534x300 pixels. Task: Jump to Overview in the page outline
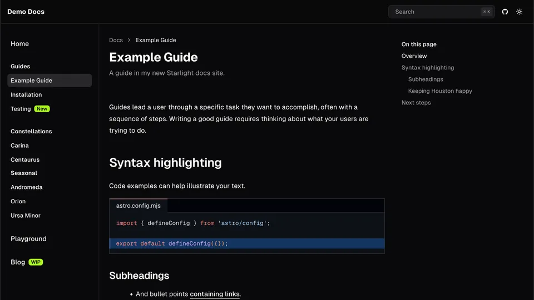coord(414,56)
